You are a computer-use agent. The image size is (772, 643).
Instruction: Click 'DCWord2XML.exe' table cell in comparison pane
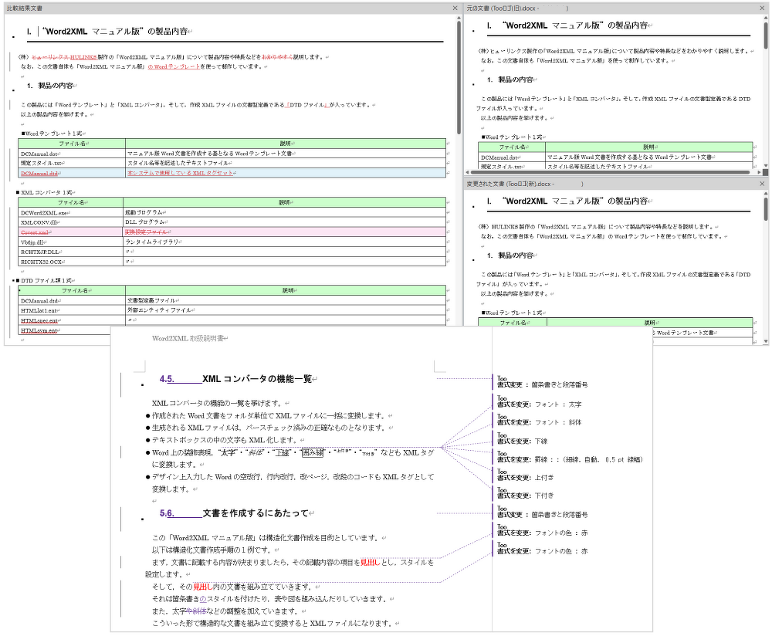(44, 212)
